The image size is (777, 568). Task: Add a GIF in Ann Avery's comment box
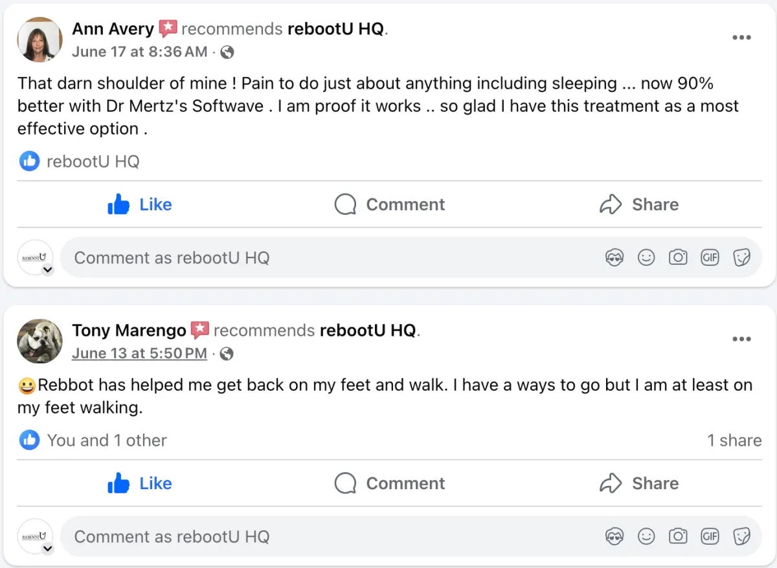[x=710, y=257]
